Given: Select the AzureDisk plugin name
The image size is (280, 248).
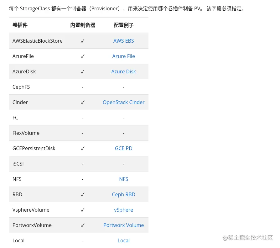Looking at the screenshot, I should (24, 71).
